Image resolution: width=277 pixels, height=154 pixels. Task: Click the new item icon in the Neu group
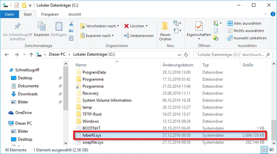[x=176, y=23]
